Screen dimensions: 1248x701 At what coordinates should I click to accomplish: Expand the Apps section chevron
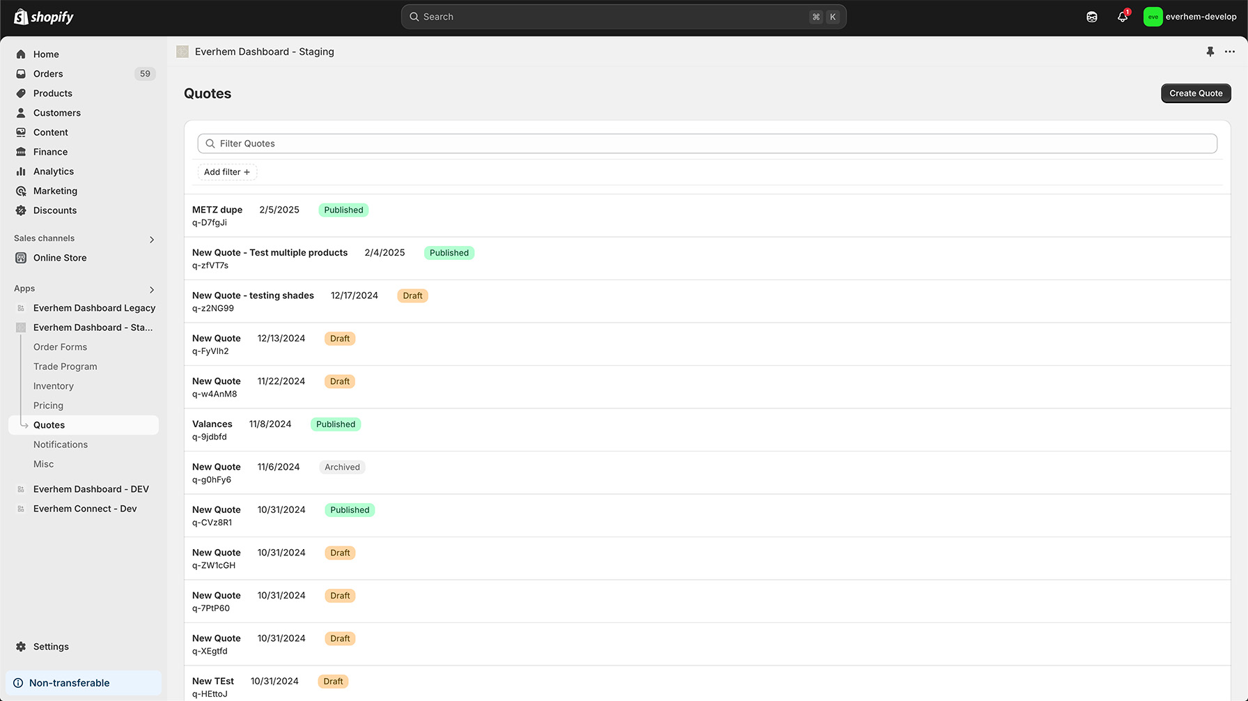click(152, 290)
